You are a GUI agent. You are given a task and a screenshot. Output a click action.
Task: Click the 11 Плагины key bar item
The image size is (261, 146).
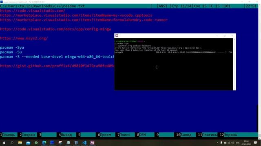[x=208, y=135]
